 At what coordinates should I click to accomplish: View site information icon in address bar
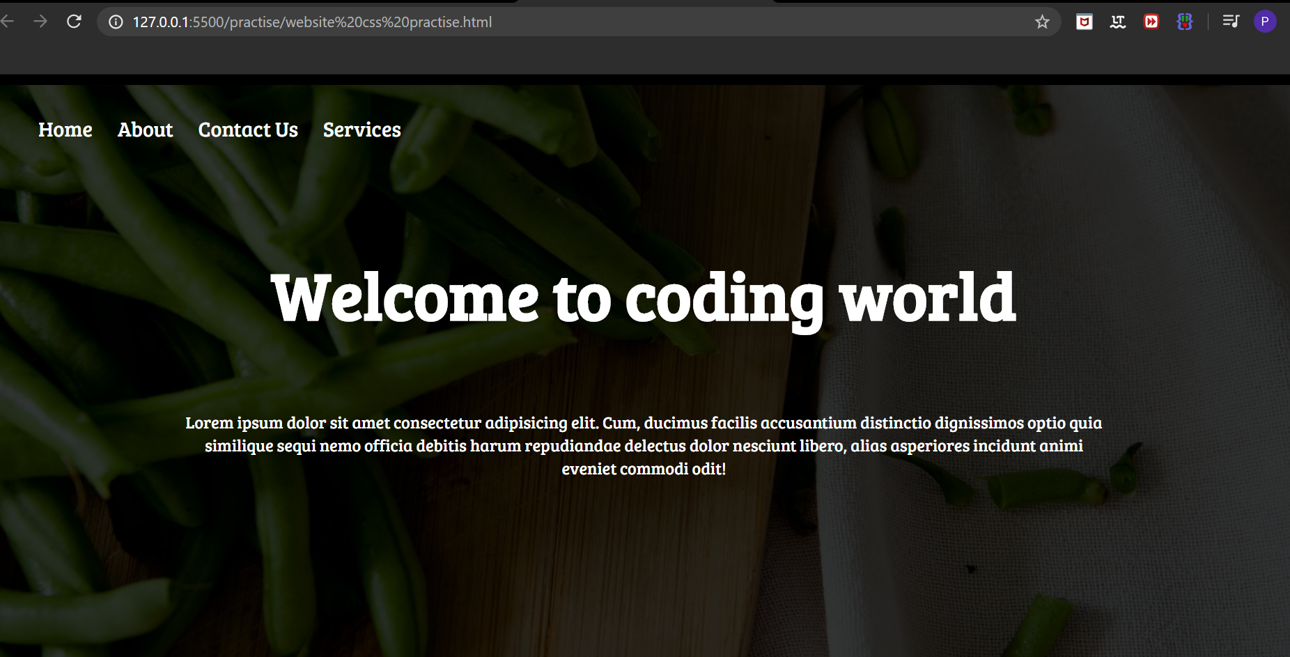(116, 22)
